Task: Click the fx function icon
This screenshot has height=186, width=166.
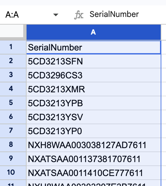Action: pyautogui.click(x=79, y=15)
